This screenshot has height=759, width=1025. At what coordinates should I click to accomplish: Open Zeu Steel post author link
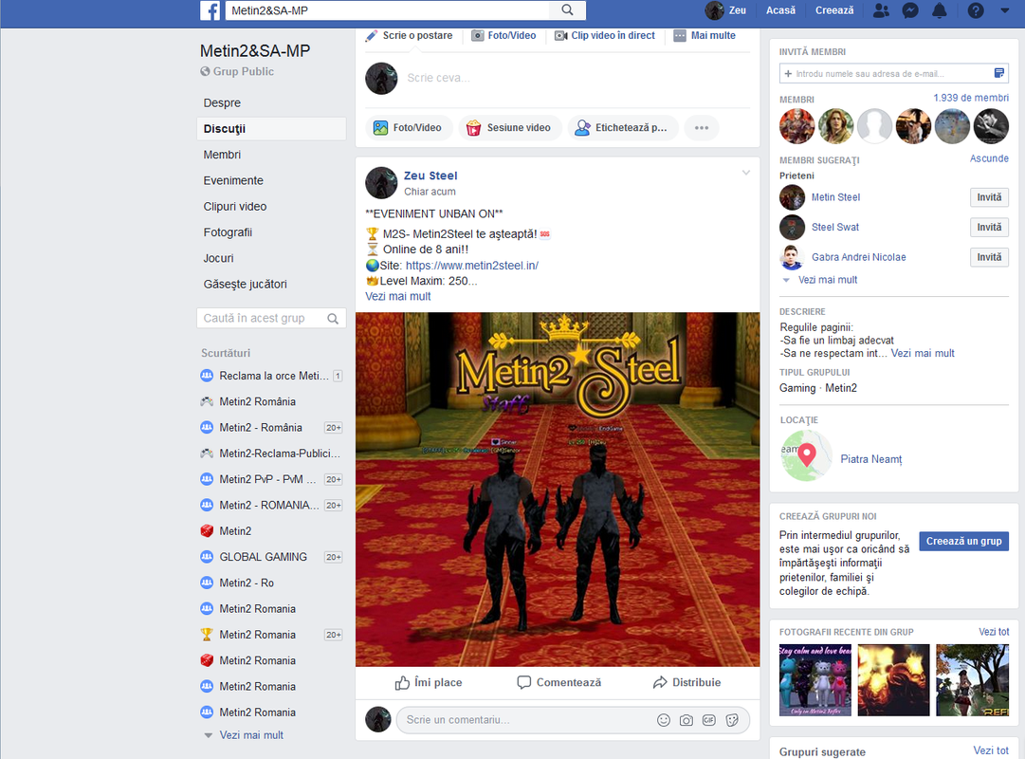(430, 176)
